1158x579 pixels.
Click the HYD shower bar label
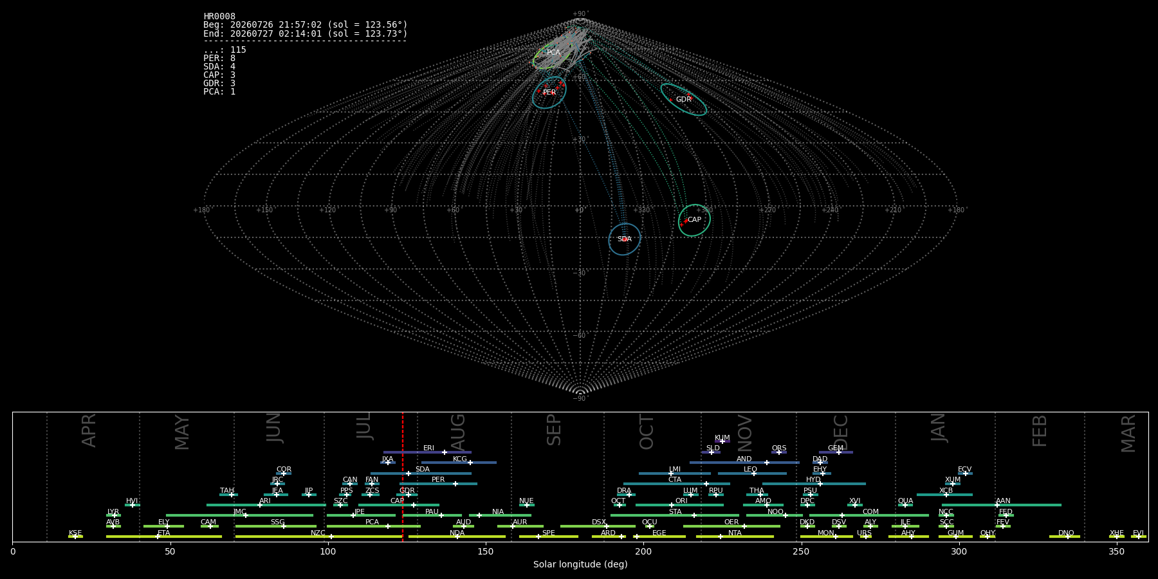(813, 480)
